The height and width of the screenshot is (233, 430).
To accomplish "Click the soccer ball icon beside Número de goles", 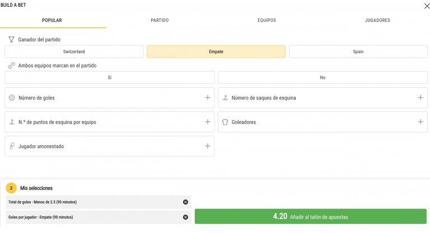I will pyautogui.click(x=12, y=98).
